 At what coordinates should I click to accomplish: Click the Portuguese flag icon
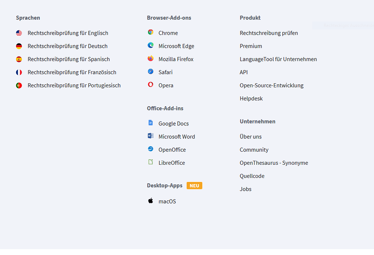pos(19,85)
